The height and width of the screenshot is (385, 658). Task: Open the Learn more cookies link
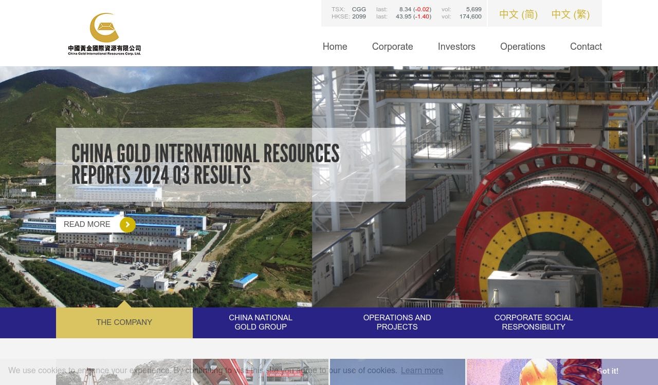point(422,371)
